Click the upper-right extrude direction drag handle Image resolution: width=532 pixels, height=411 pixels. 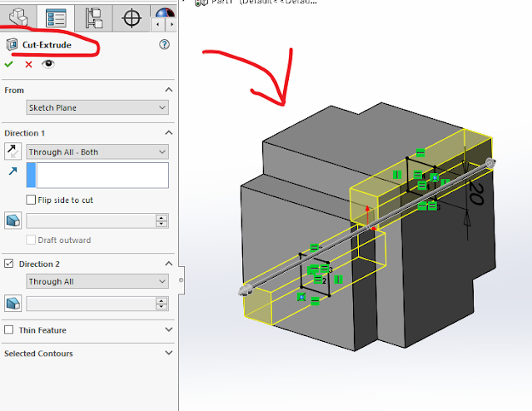click(x=490, y=163)
